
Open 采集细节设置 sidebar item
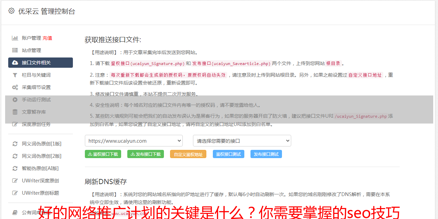36,87
